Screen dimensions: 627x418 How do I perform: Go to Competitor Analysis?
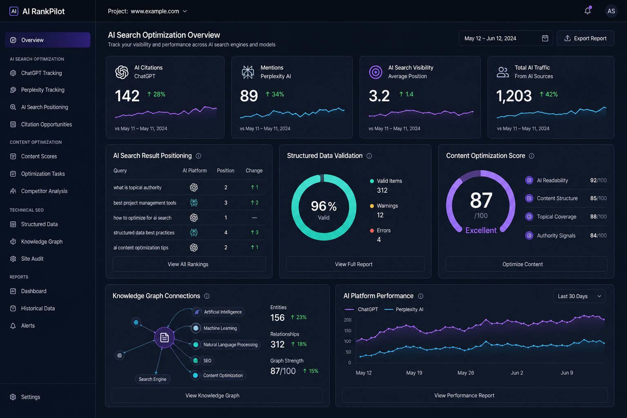pyautogui.click(x=44, y=191)
